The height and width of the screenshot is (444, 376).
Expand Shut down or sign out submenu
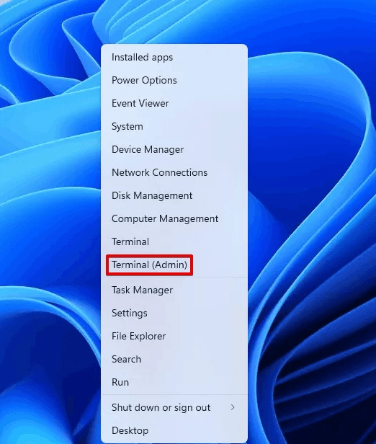point(174,407)
